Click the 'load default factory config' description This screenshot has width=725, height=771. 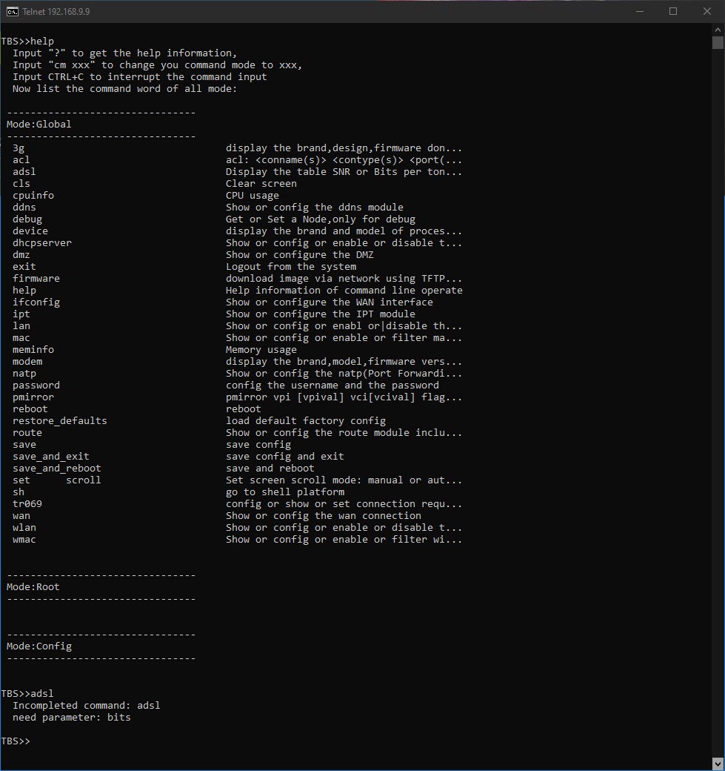[x=306, y=421]
